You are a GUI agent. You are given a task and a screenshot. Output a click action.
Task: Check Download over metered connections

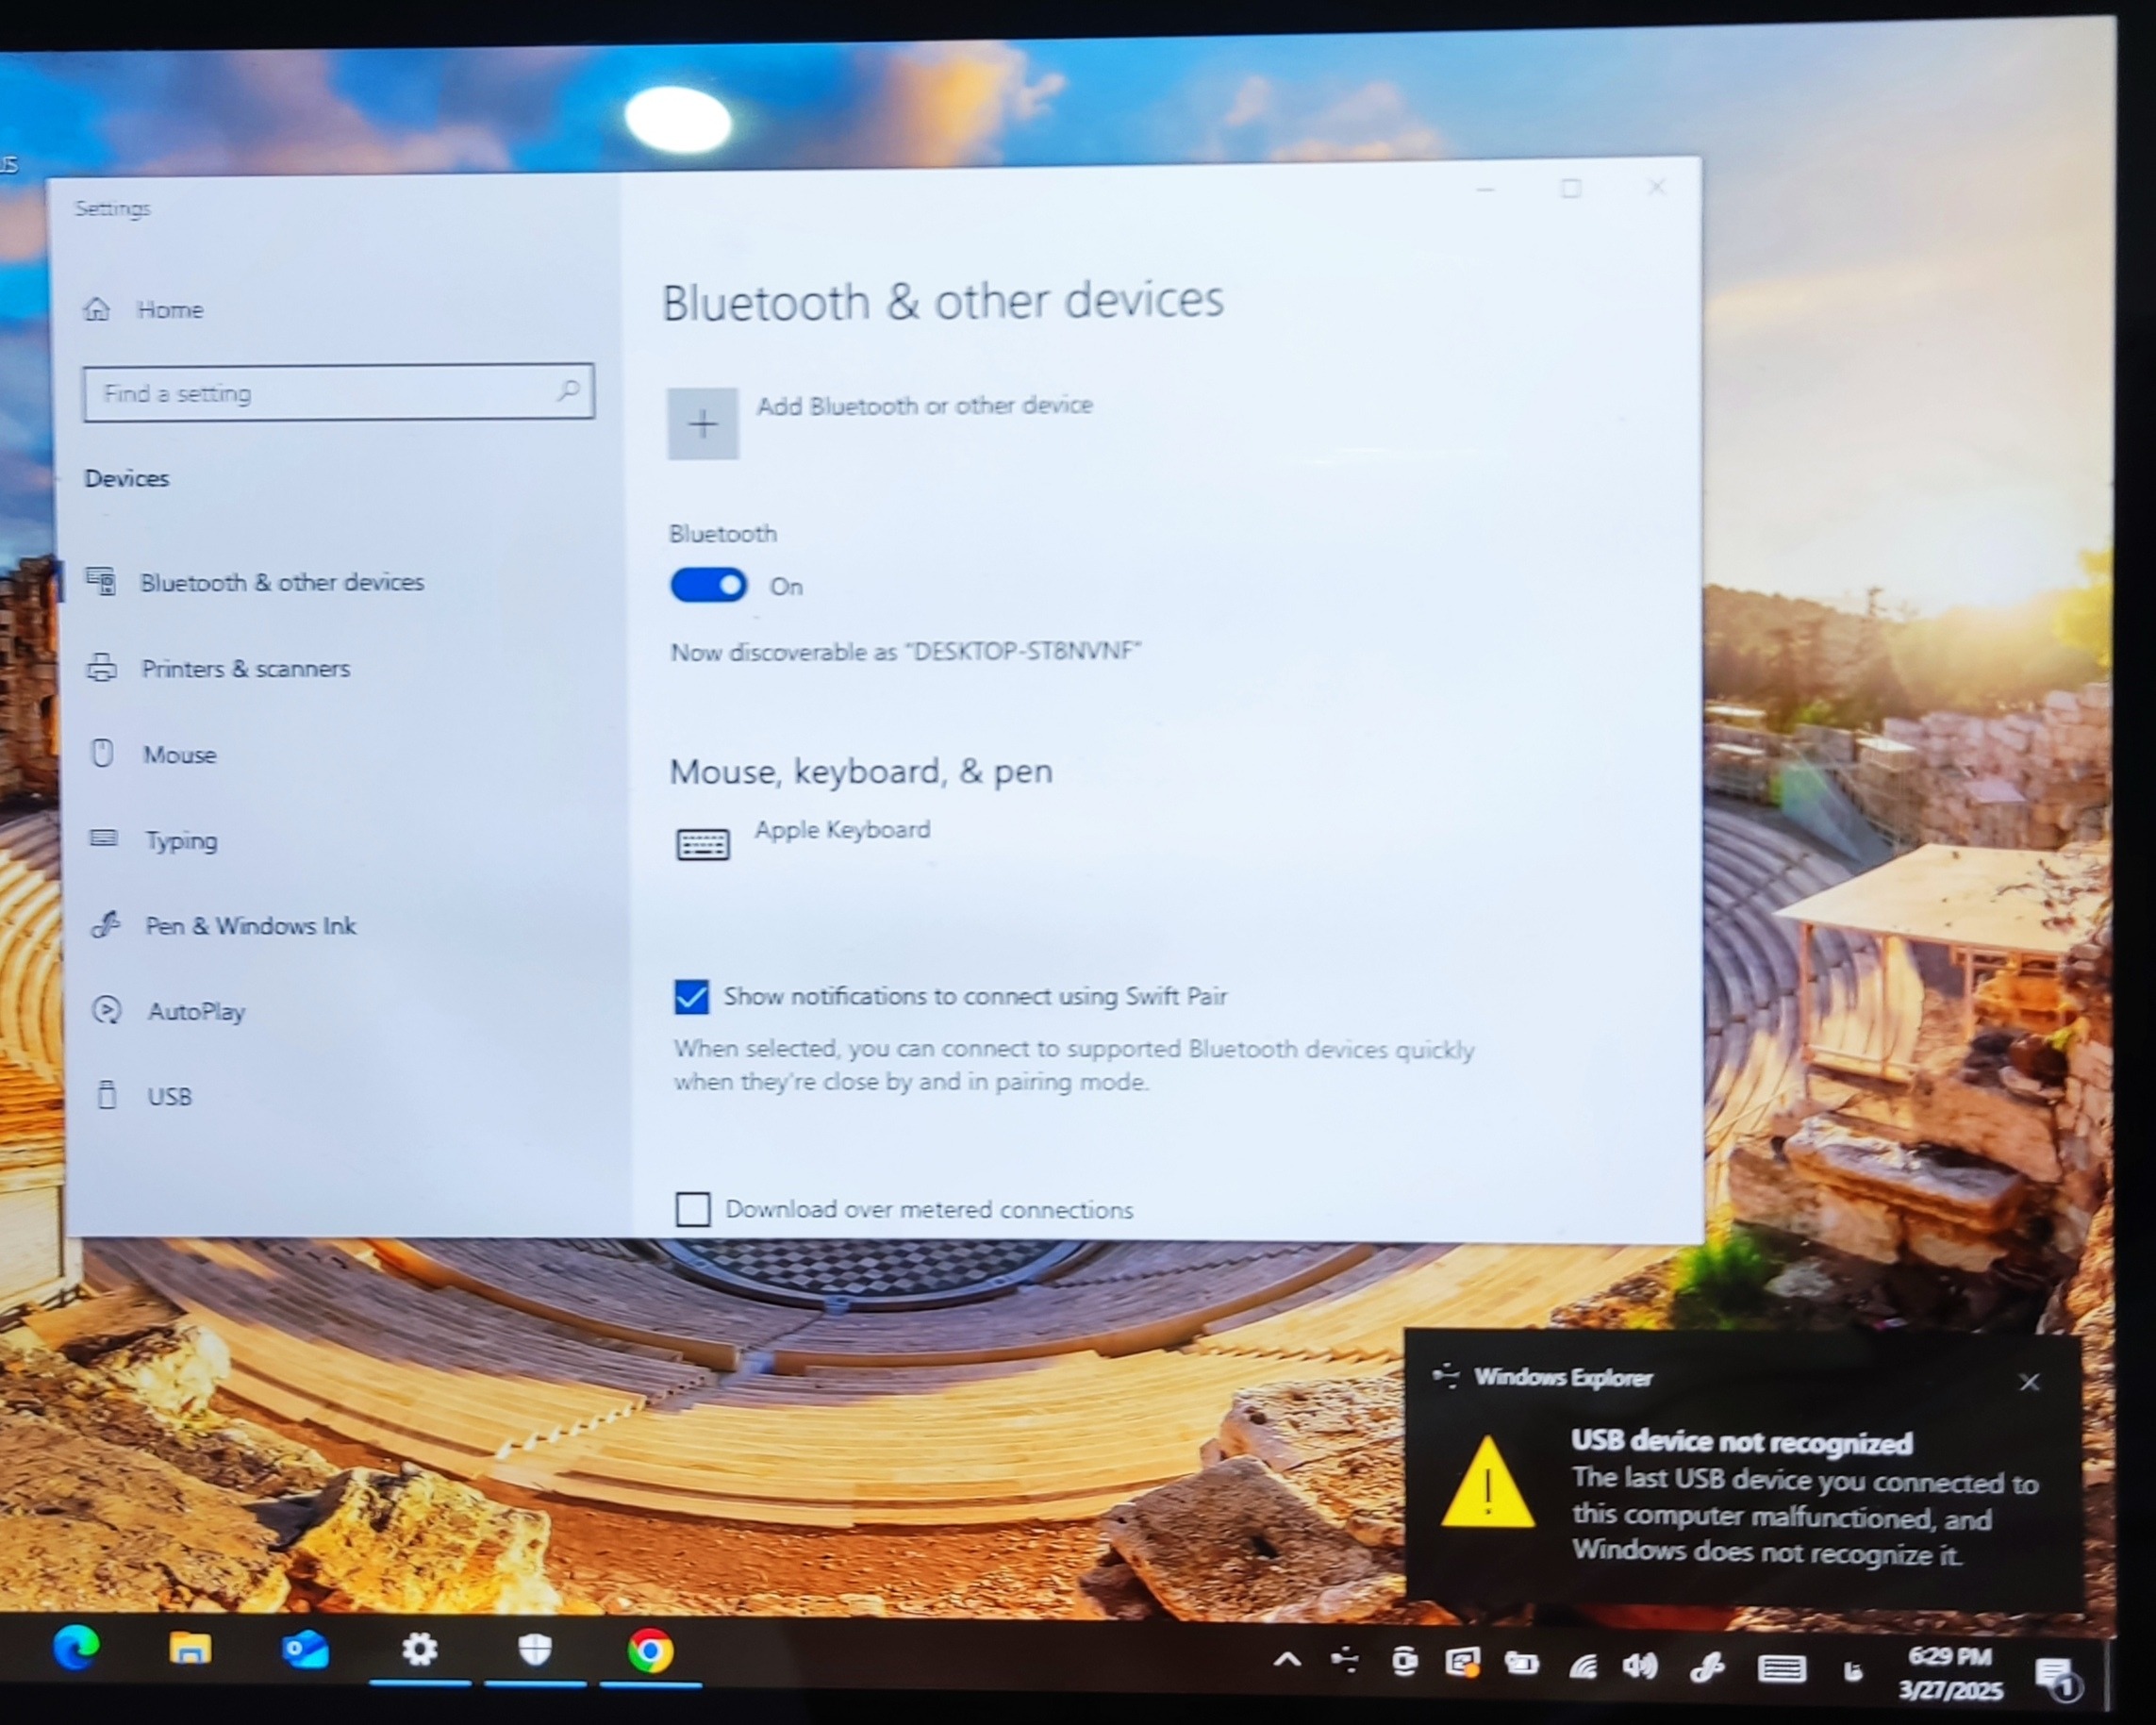(x=692, y=1209)
